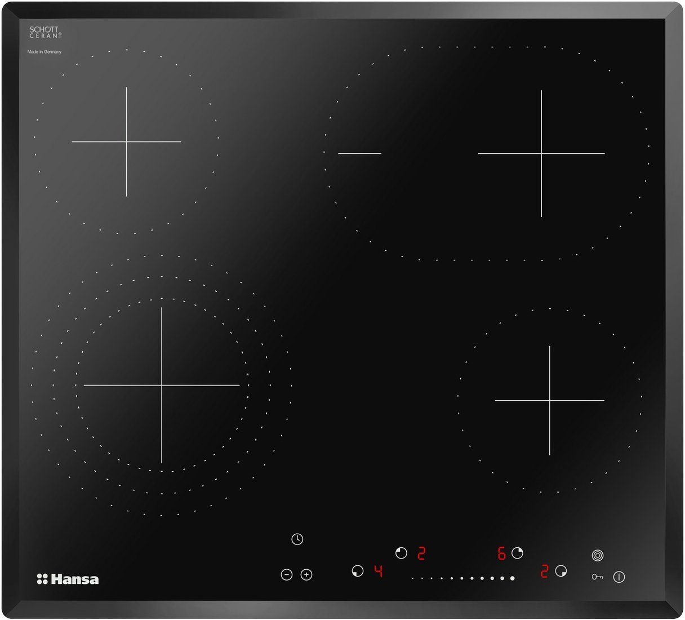The height and width of the screenshot is (620, 685).
Task: Tap the rear-right zone heat display showing 6
Action: click(x=501, y=553)
